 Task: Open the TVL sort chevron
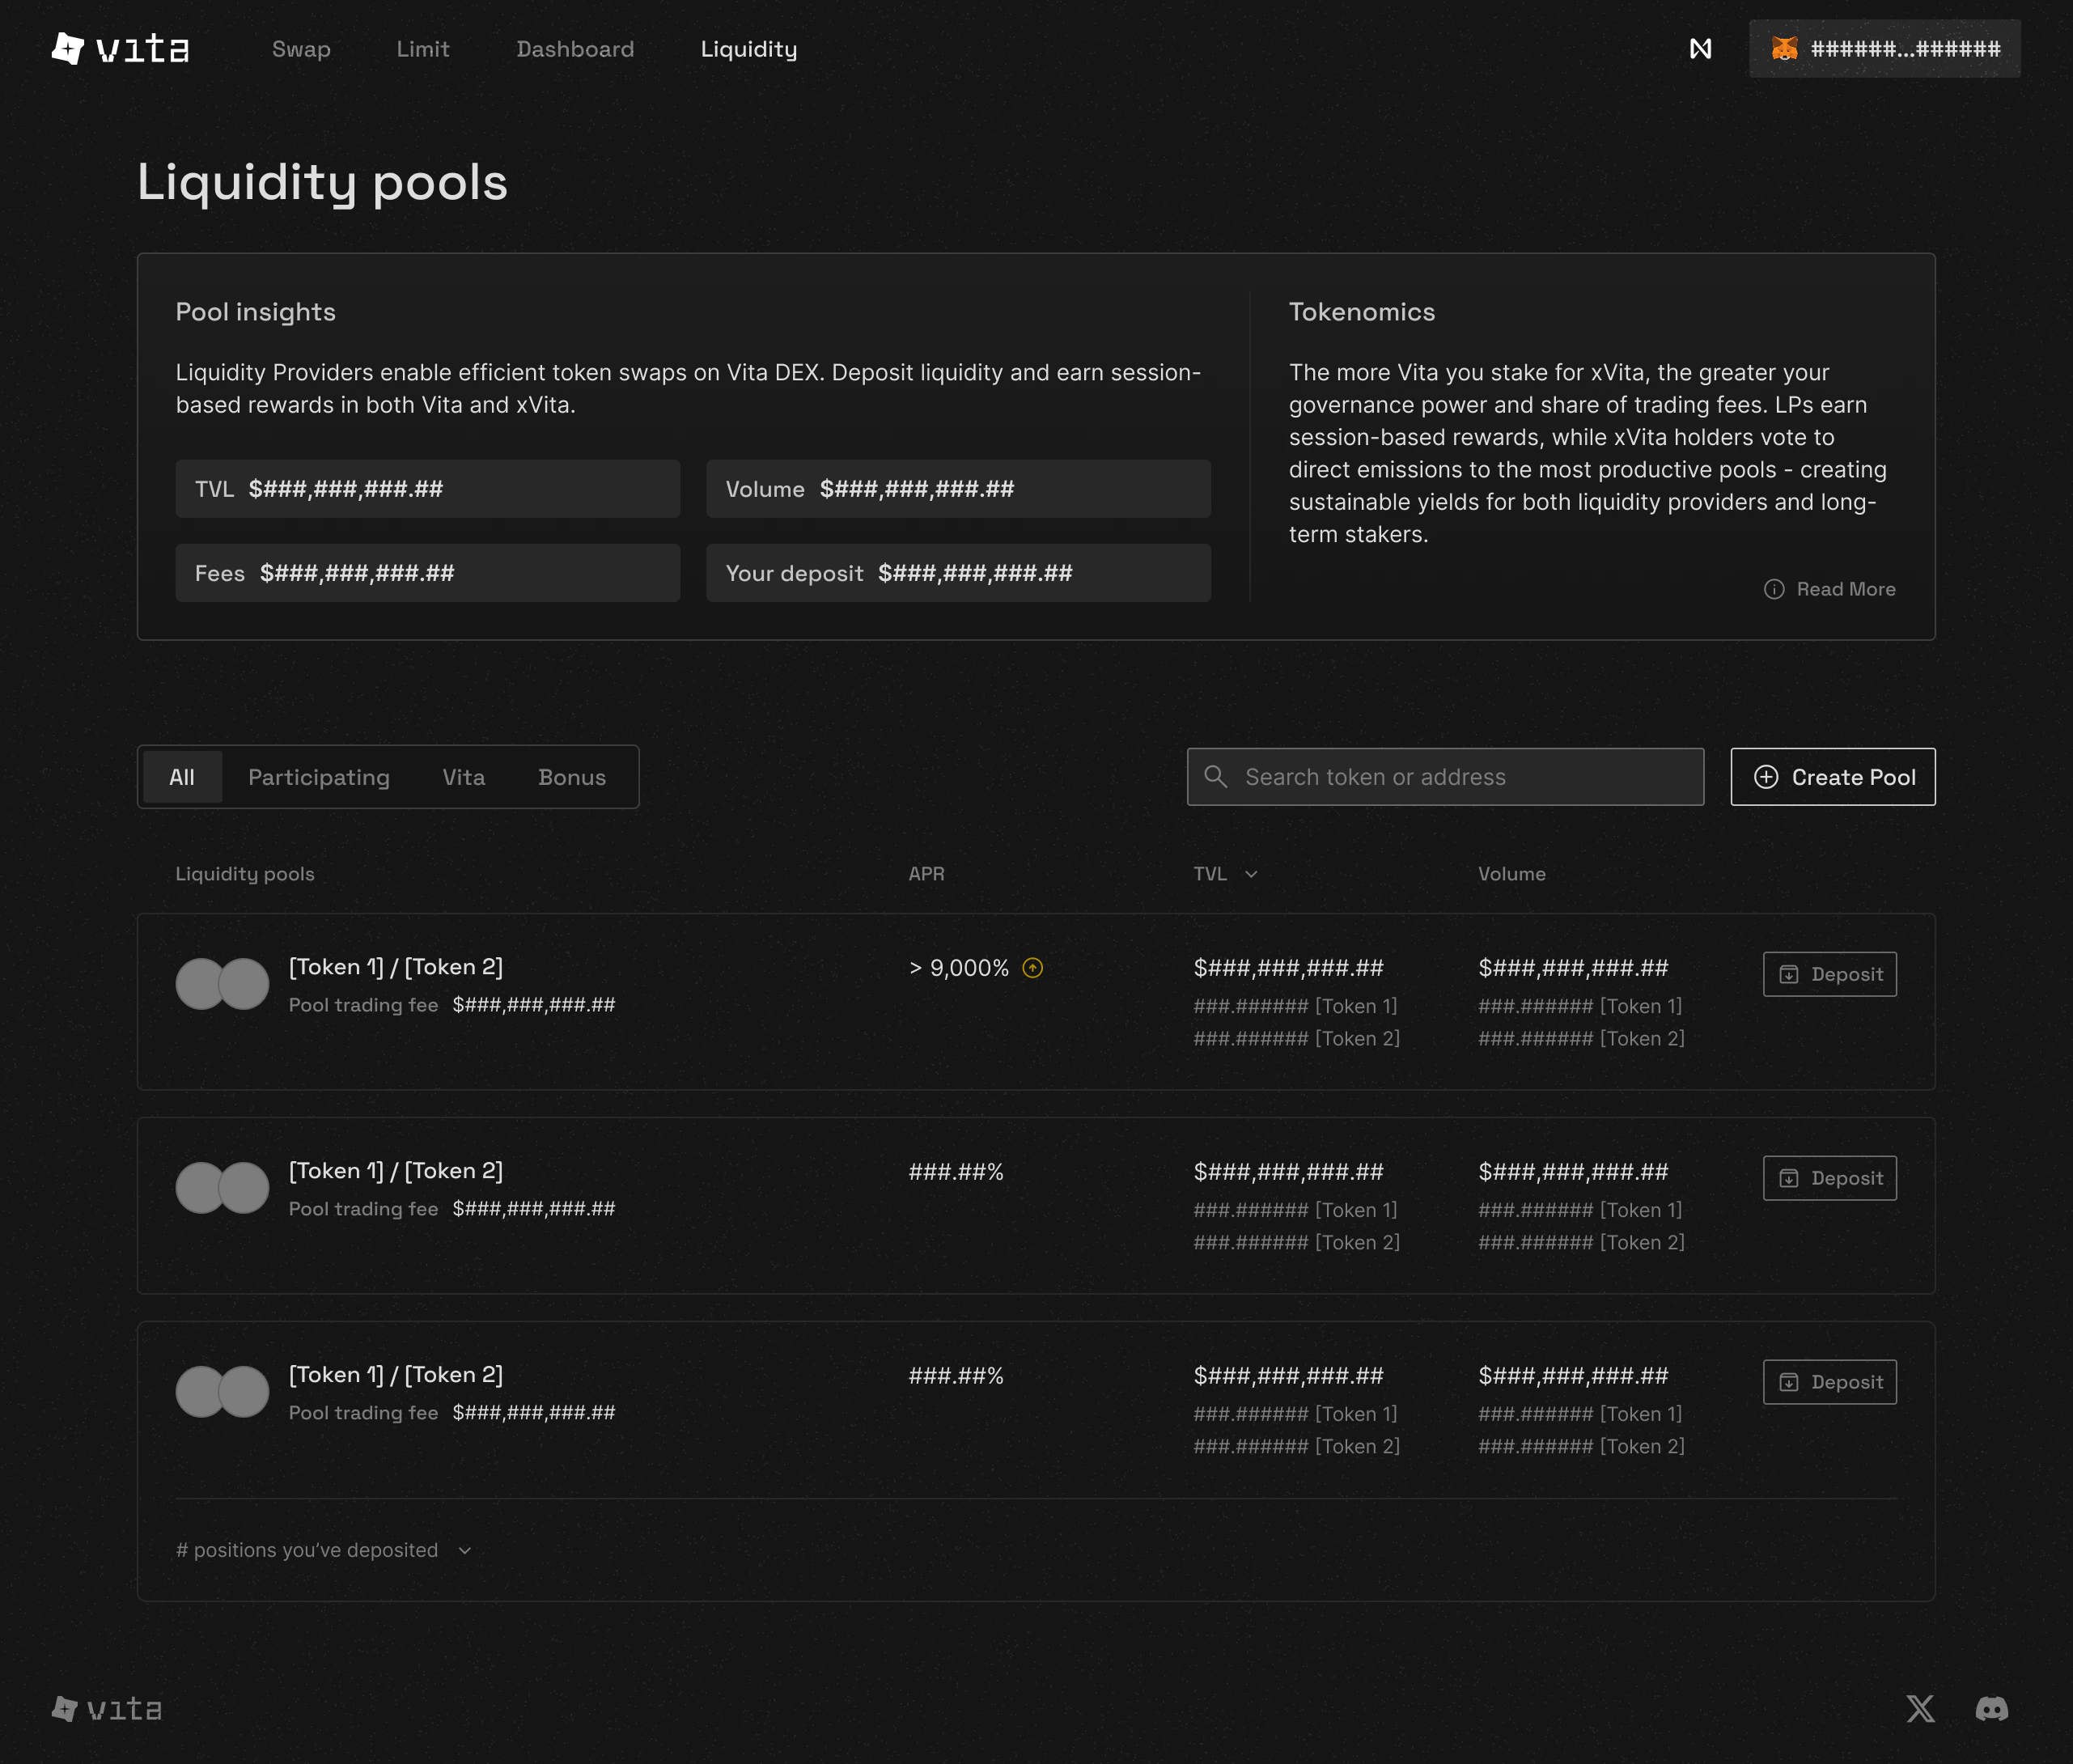coord(1251,874)
